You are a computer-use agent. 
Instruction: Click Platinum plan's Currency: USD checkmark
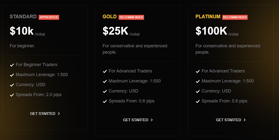click(x=197, y=91)
